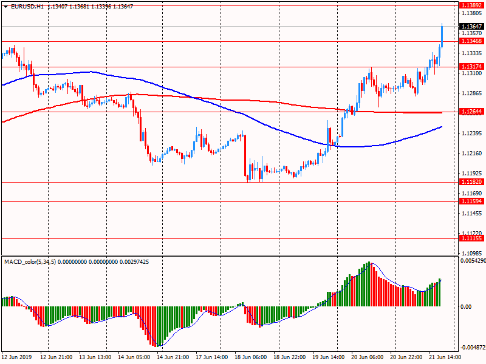Click the 12 Jun 2019 time label
486x364 pixels.
(17, 357)
